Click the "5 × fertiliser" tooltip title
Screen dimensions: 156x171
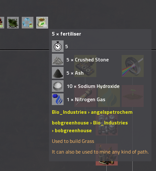point(66,34)
